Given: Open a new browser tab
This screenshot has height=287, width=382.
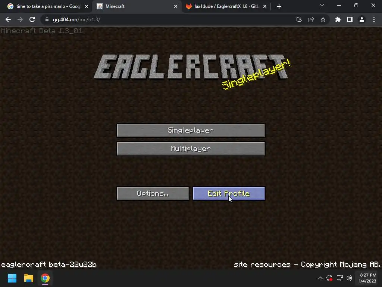Looking at the screenshot, I should coord(279,6).
